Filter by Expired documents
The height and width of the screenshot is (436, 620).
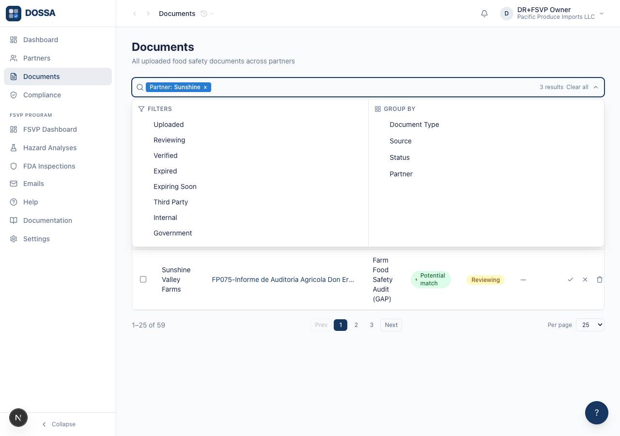click(165, 171)
